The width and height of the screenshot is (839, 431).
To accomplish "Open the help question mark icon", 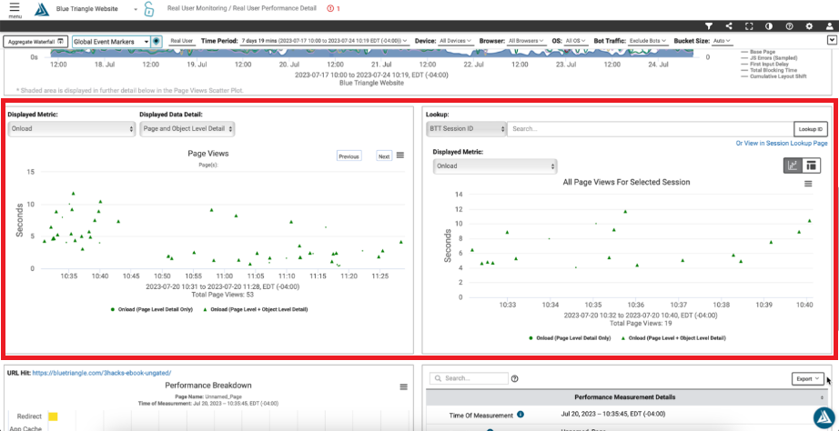I will click(x=789, y=25).
